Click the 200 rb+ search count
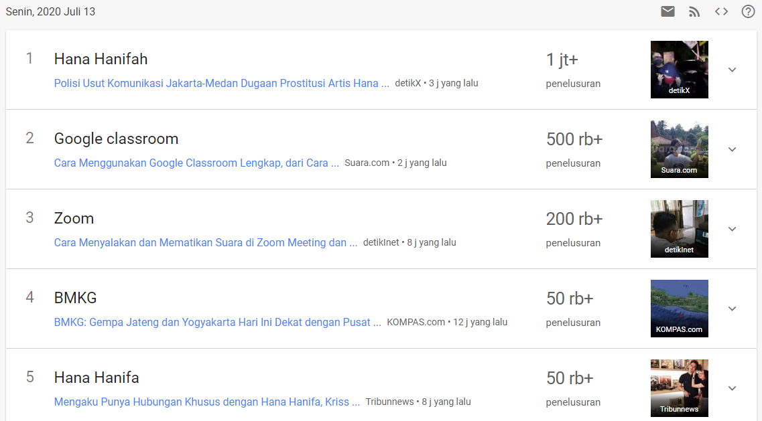This screenshot has width=762, height=421. 574,219
